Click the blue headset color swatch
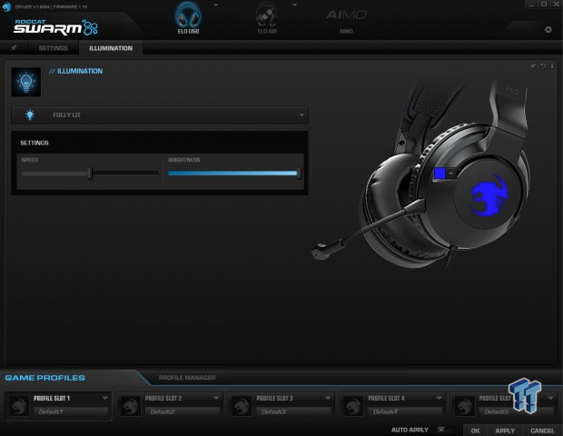563x436 pixels. 440,173
